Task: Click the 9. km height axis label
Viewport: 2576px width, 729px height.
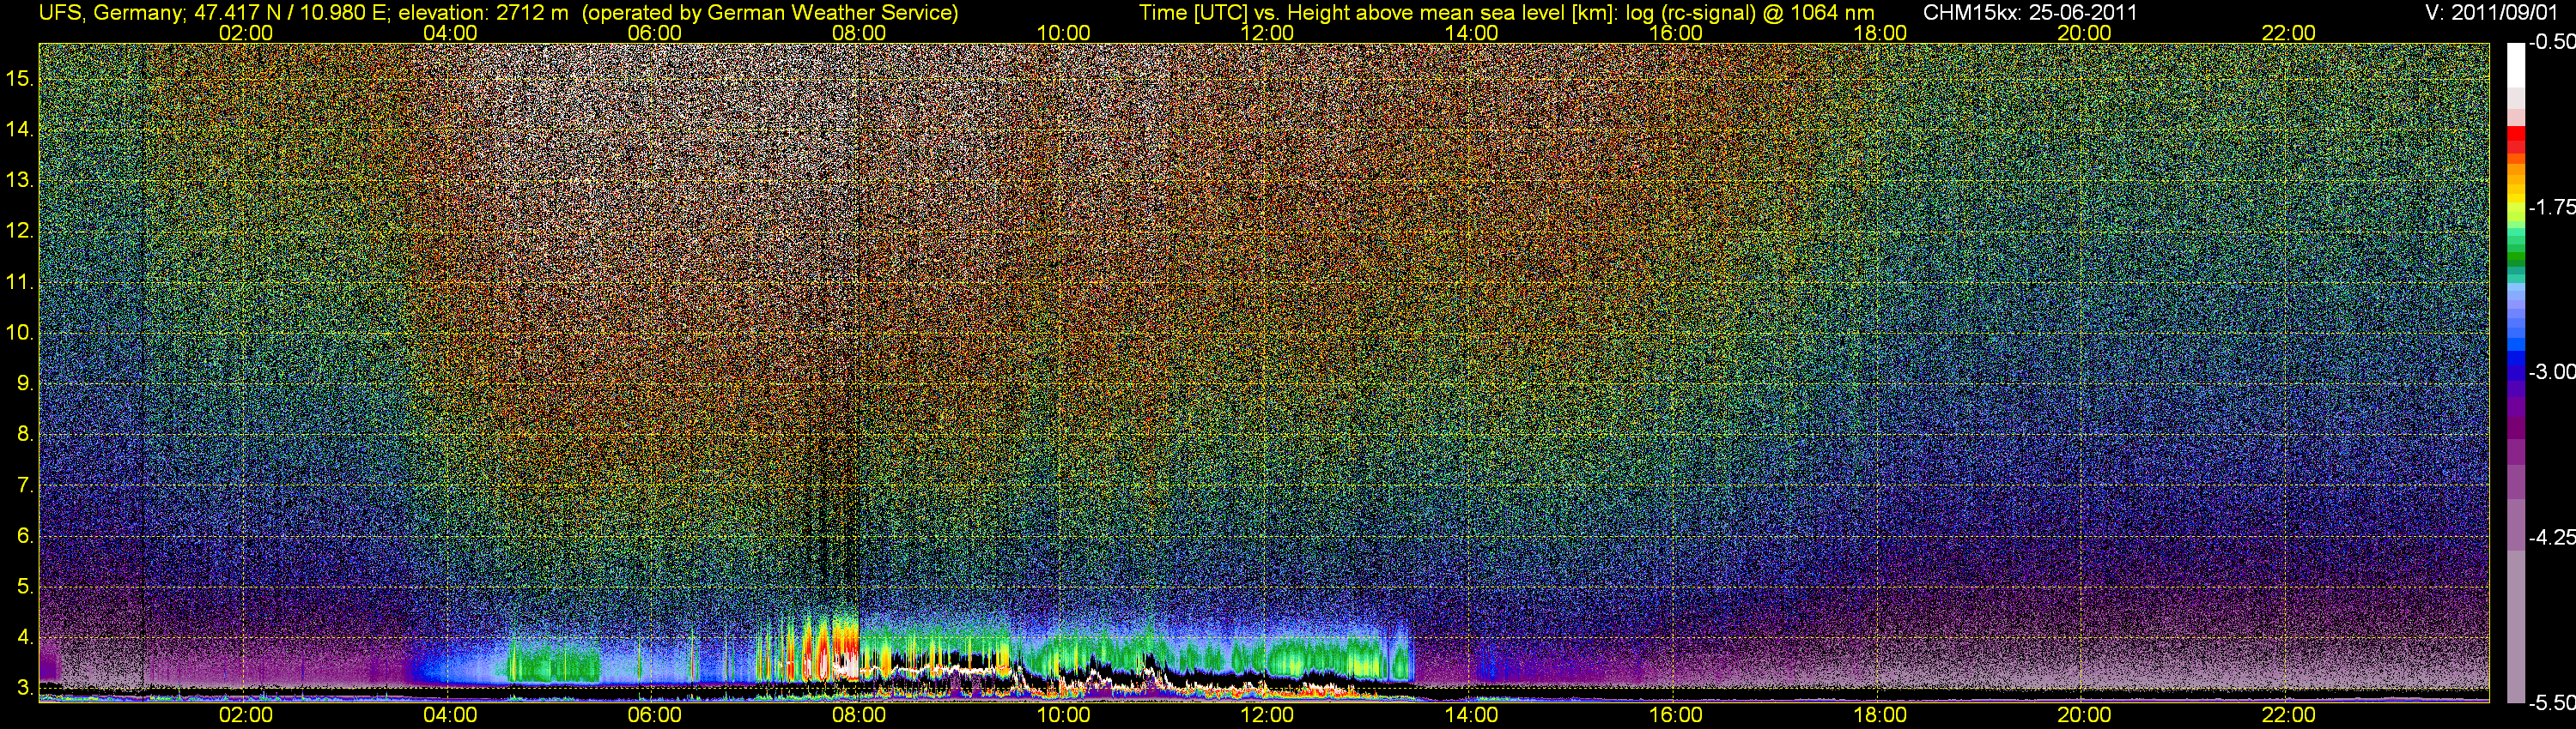Action: coord(26,383)
